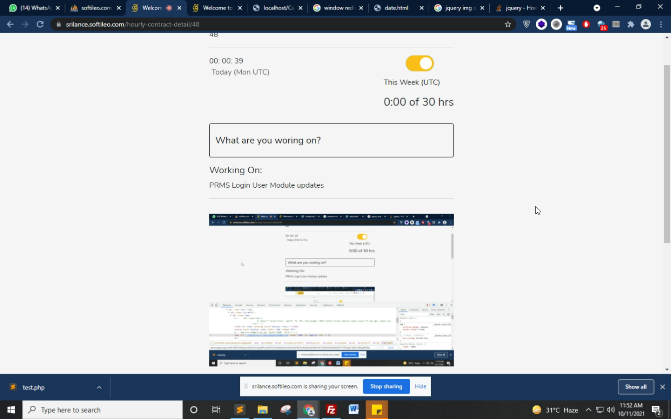Open Sublime Text from the taskbar
This screenshot has height=419, width=671.
point(239,410)
